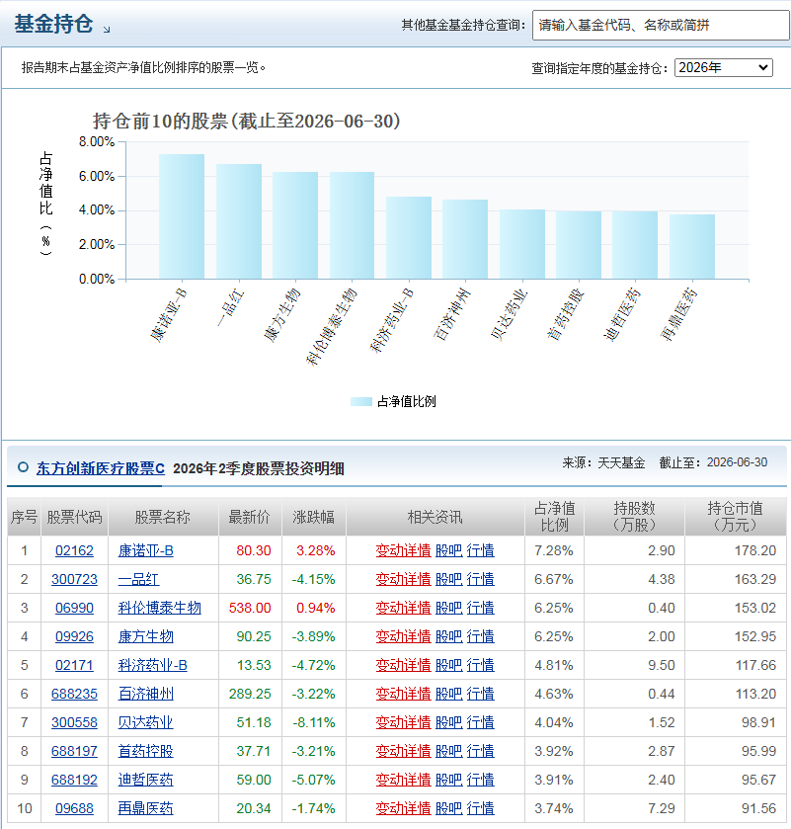Open stock code 09926 link

[74, 636]
